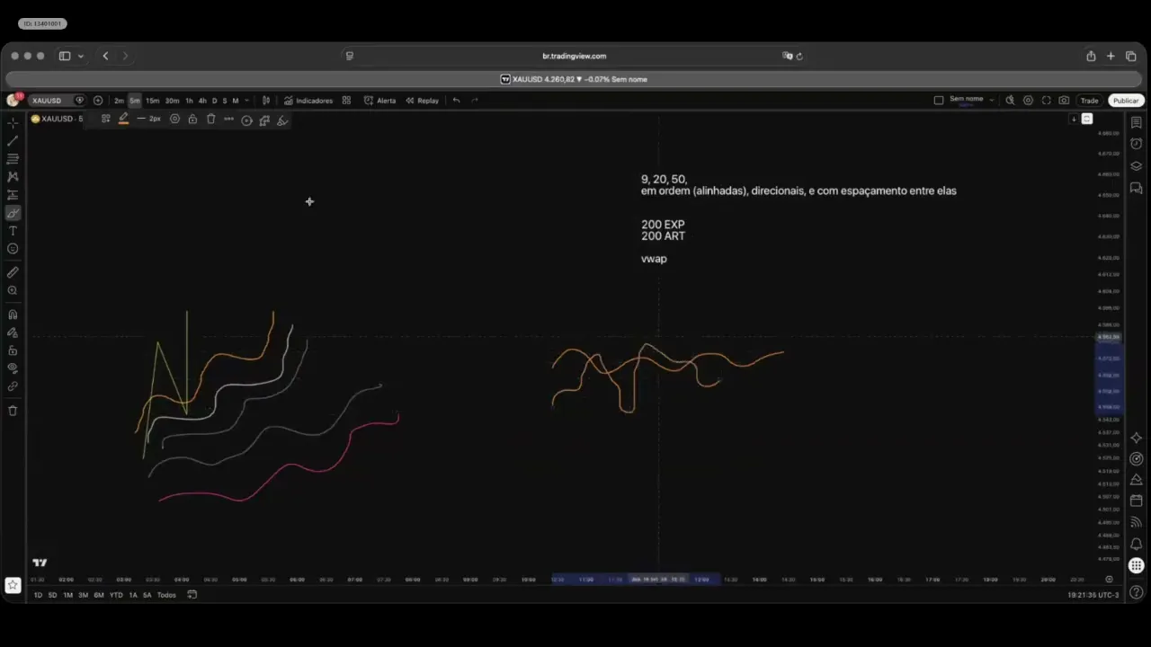The height and width of the screenshot is (647, 1151).
Task: Open the chart patterns tool
Action: point(13,177)
